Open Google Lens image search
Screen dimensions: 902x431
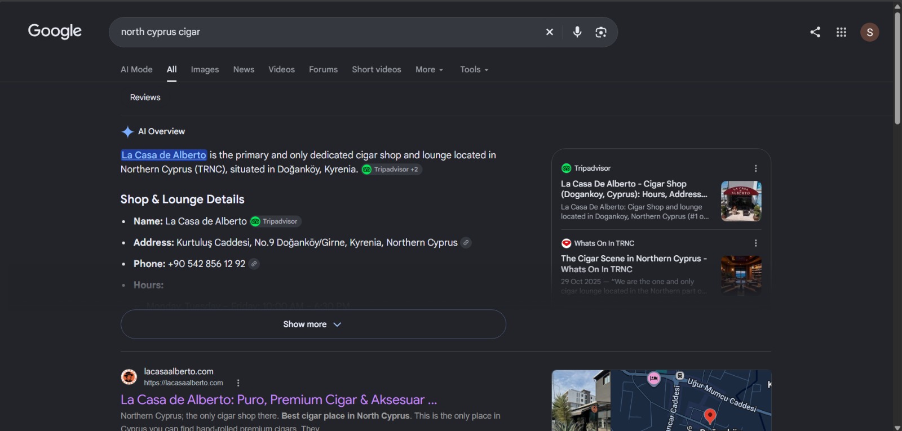coord(601,32)
